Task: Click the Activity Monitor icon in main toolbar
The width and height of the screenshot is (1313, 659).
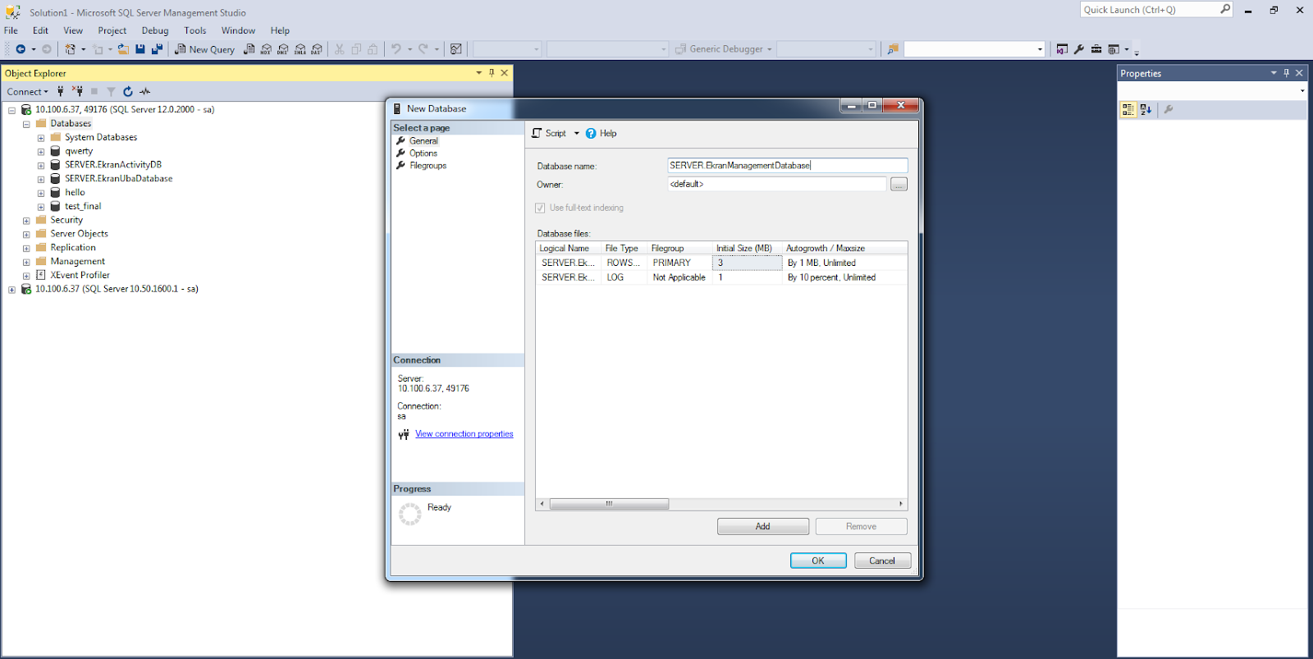Action: click(x=456, y=49)
